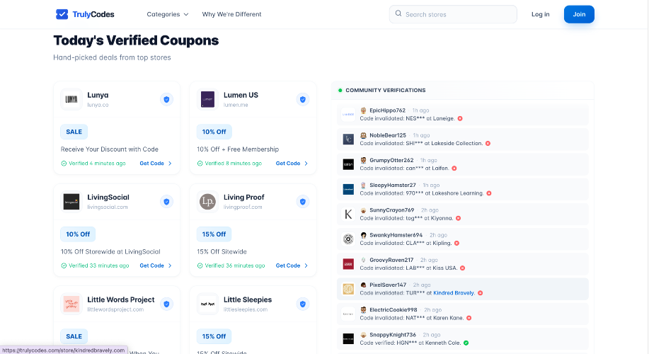Click the chevron next to Living Proof Get Code
Image resolution: width=649 pixels, height=354 pixels.
coord(306,265)
